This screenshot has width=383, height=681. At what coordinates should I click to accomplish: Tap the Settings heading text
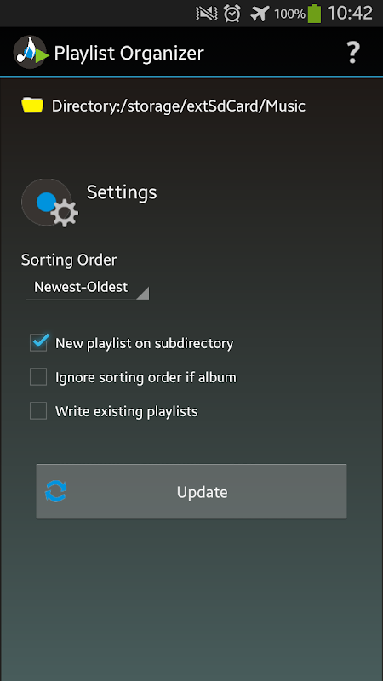point(122,192)
